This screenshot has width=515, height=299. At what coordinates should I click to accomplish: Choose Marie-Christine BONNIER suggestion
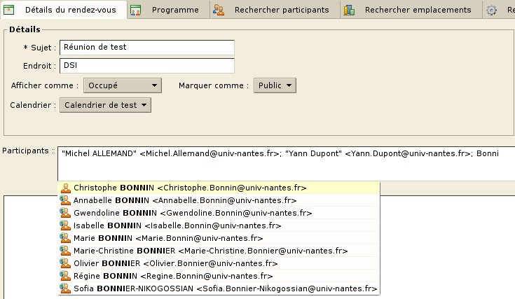tap(210, 251)
